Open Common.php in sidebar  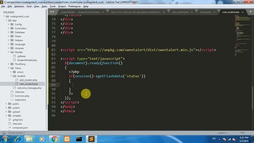22,96
